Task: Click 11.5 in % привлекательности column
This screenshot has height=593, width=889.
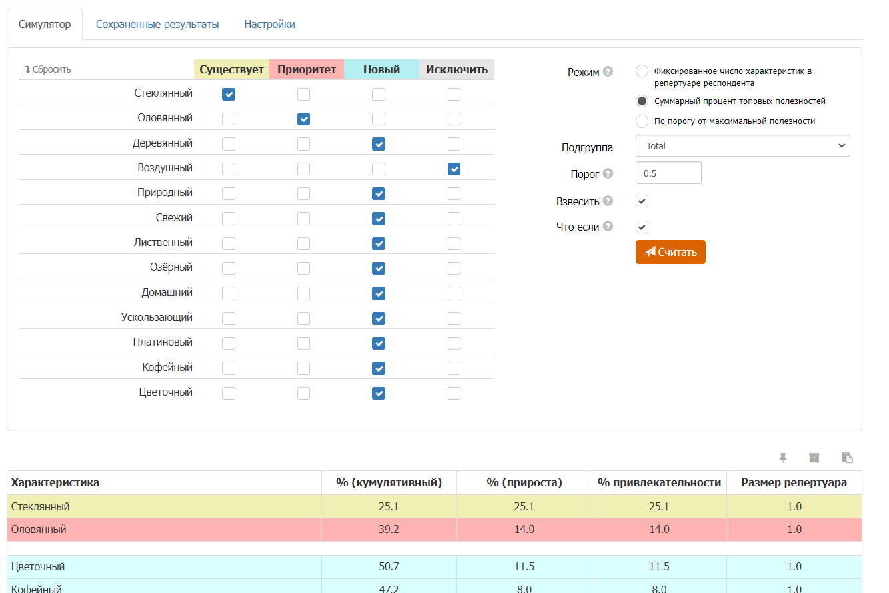Action: [x=659, y=567]
